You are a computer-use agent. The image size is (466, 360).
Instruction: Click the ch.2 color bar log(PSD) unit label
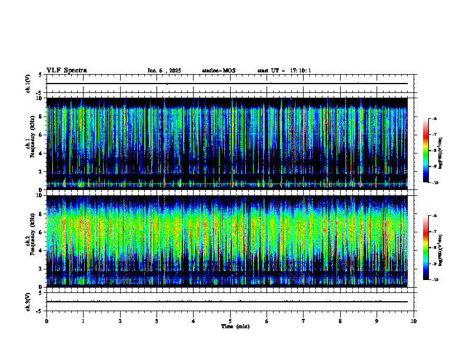click(440, 251)
